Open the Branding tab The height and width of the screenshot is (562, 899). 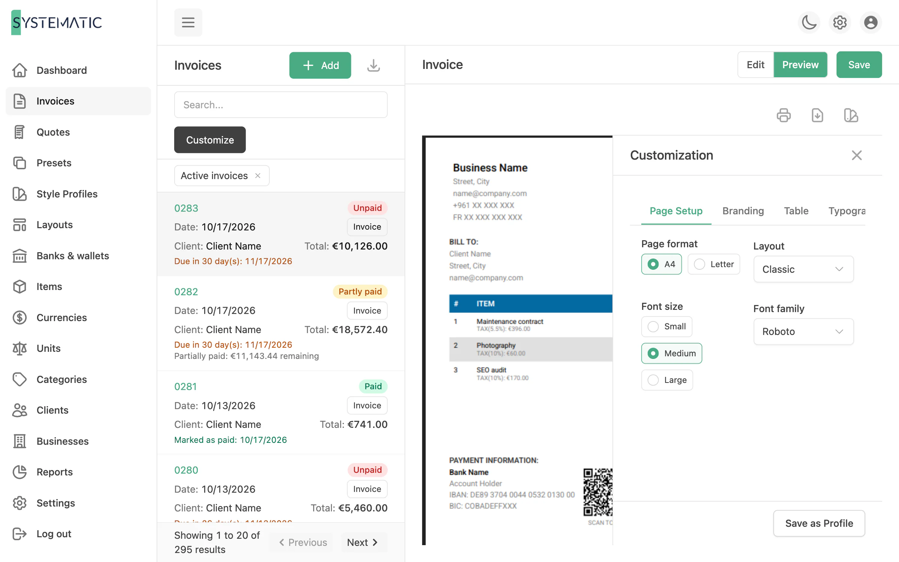pos(743,211)
